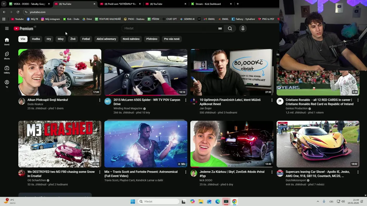367x206 pixels.
Task: Choose the Přehráno chip
Action: coord(152,39)
